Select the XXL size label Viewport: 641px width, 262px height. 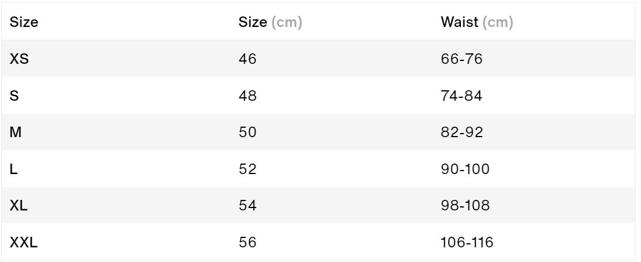pyautogui.click(x=23, y=243)
